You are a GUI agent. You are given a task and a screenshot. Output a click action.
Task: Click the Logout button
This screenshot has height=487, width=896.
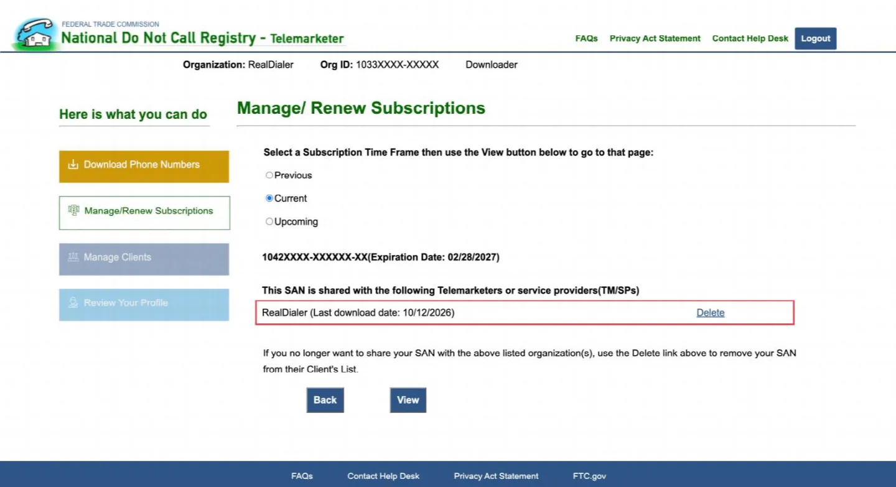point(815,39)
